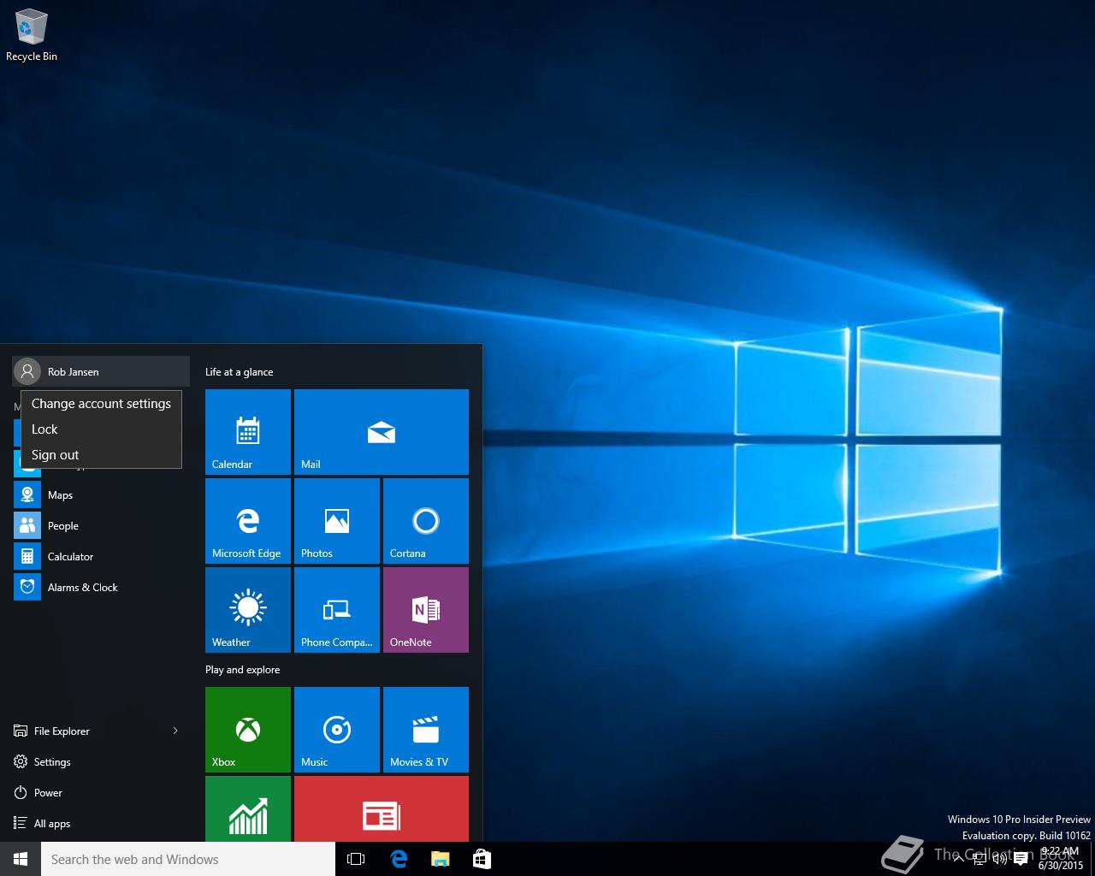Open Task View on the taskbar
The height and width of the screenshot is (876, 1095).
(x=356, y=859)
